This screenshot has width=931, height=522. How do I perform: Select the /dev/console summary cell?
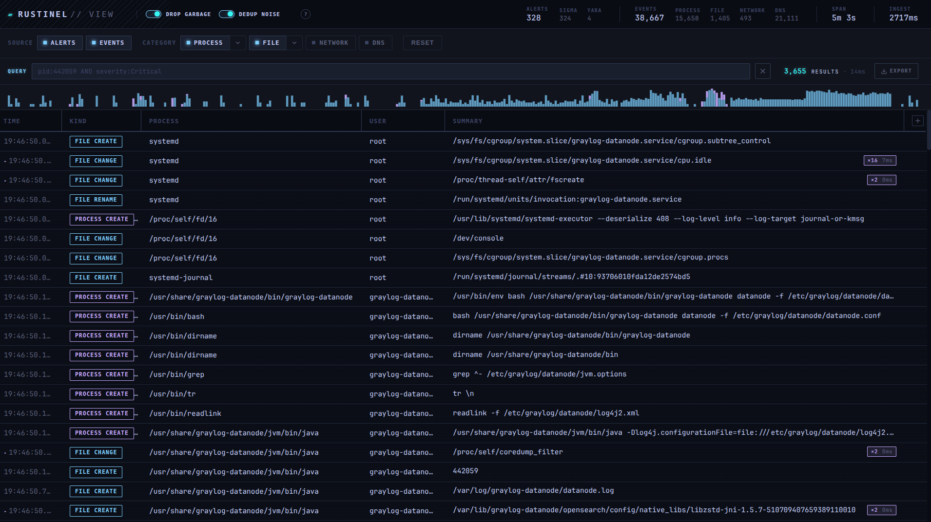478,239
